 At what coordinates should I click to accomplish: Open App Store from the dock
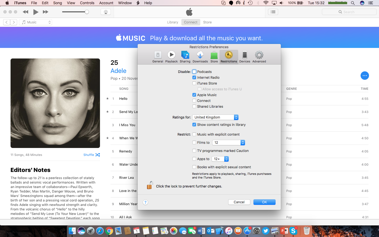[x=247, y=231]
